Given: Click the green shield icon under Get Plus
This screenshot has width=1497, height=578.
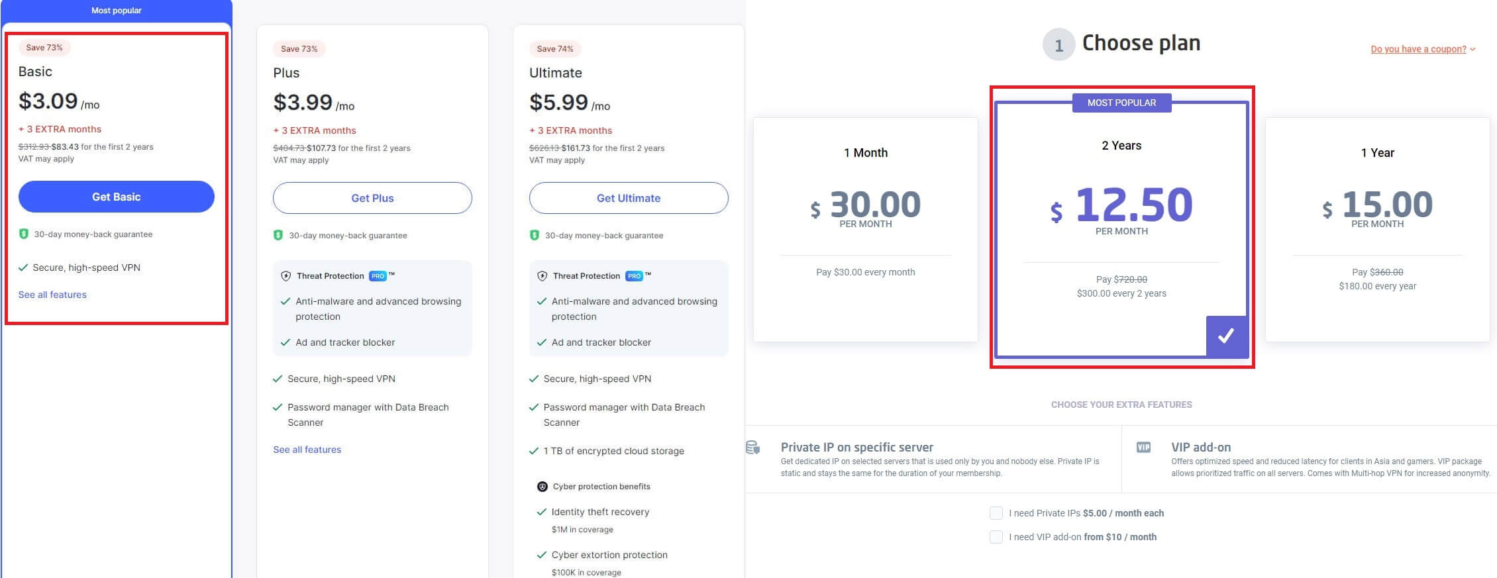Looking at the screenshot, I should tap(278, 235).
